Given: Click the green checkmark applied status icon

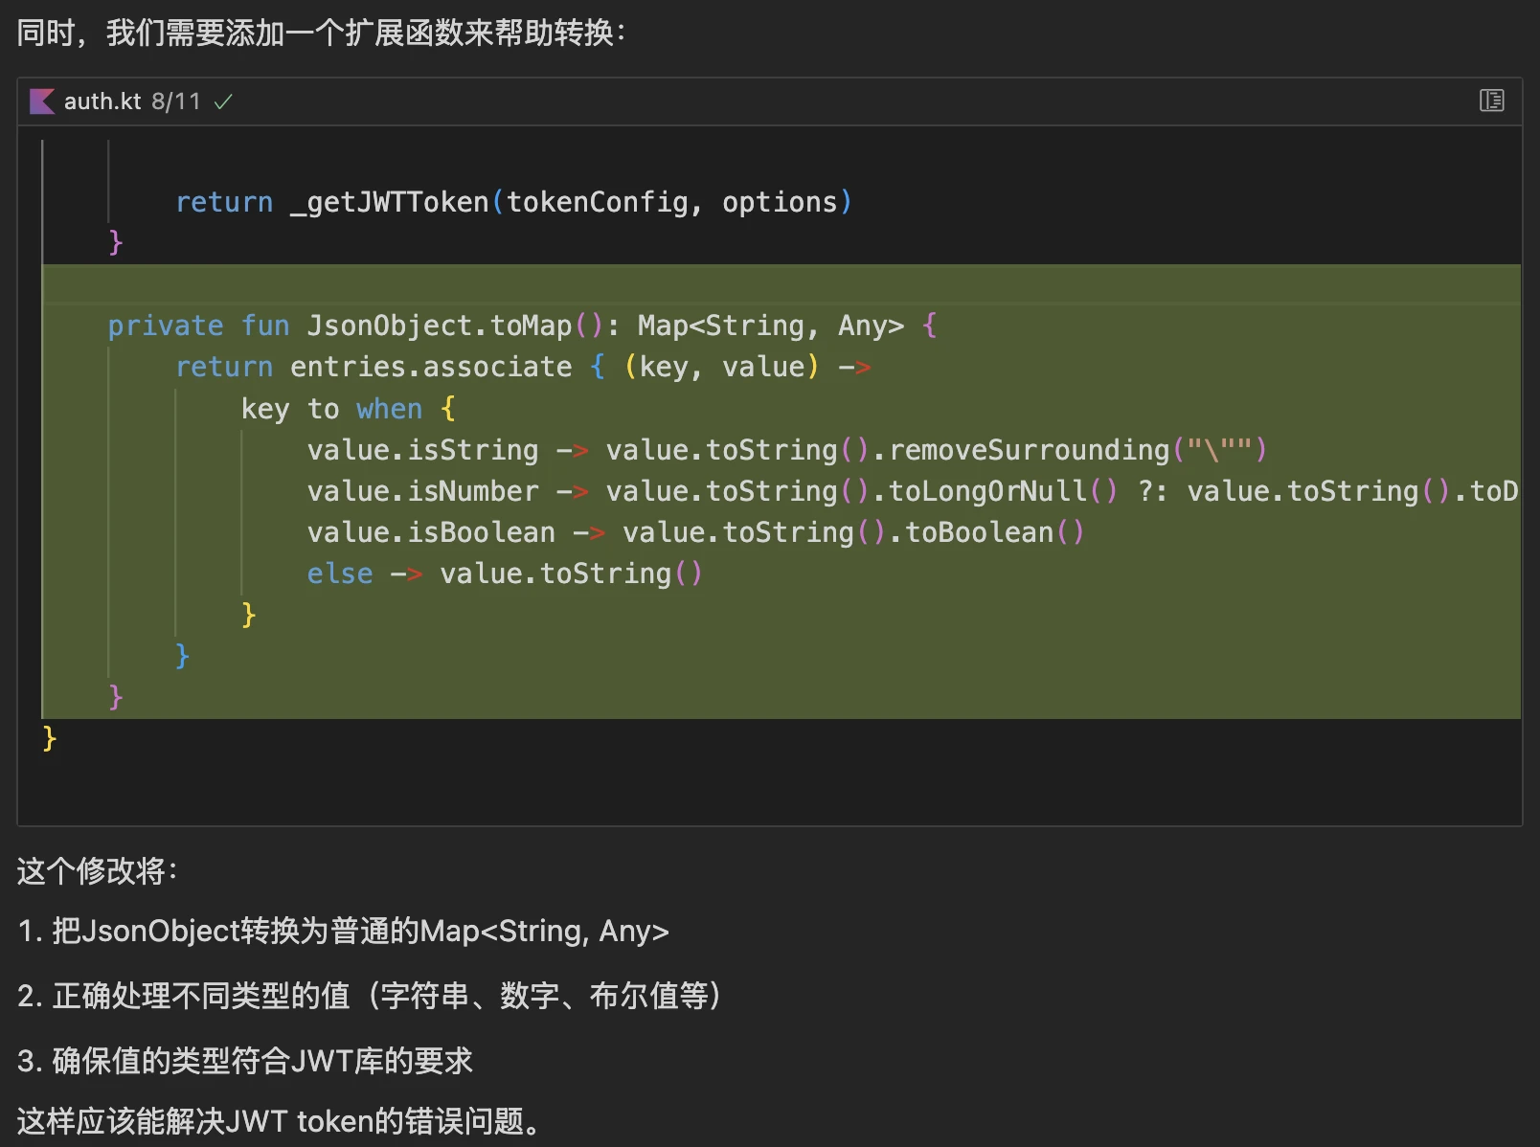Looking at the screenshot, I should 223,101.
